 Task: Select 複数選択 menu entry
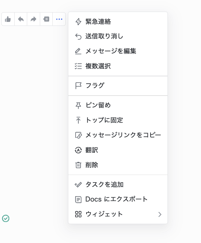(118, 66)
